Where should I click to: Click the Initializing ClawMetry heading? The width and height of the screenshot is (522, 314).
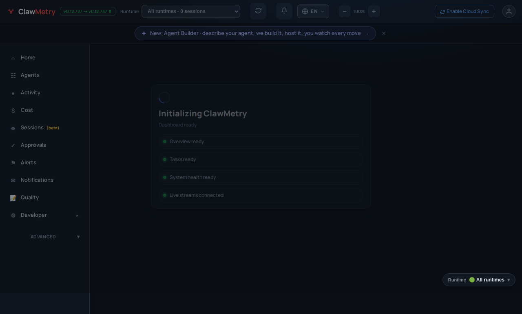pos(203,113)
